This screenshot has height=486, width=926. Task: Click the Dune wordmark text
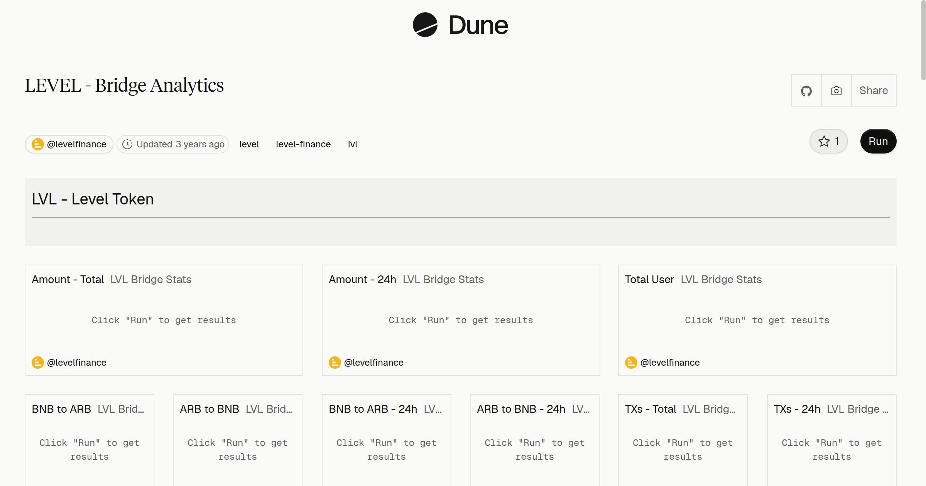point(478,25)
